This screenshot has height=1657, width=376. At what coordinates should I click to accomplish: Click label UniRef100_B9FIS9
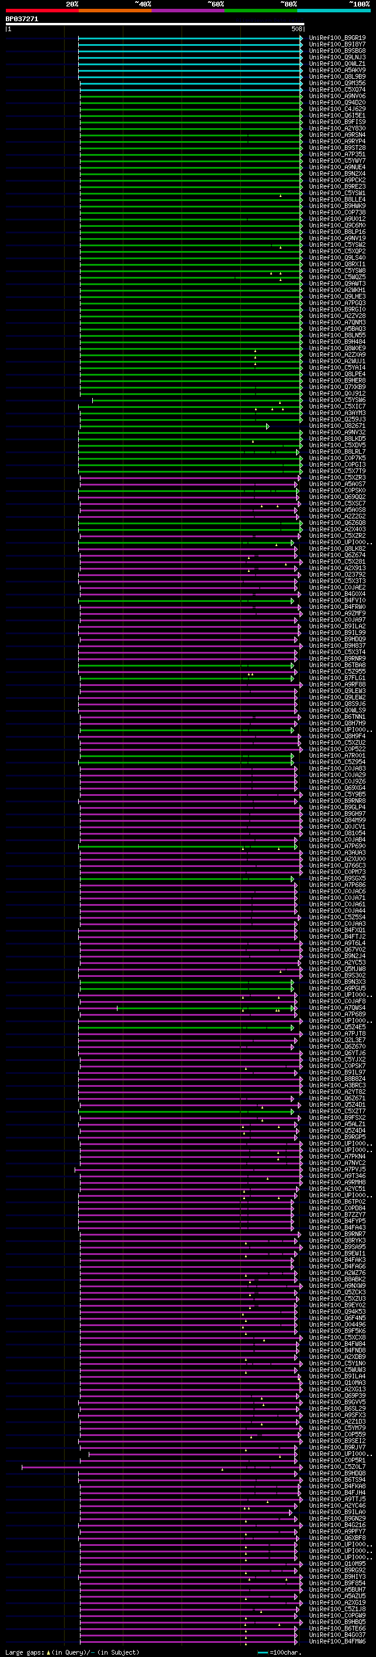click(x=337, y=122)
